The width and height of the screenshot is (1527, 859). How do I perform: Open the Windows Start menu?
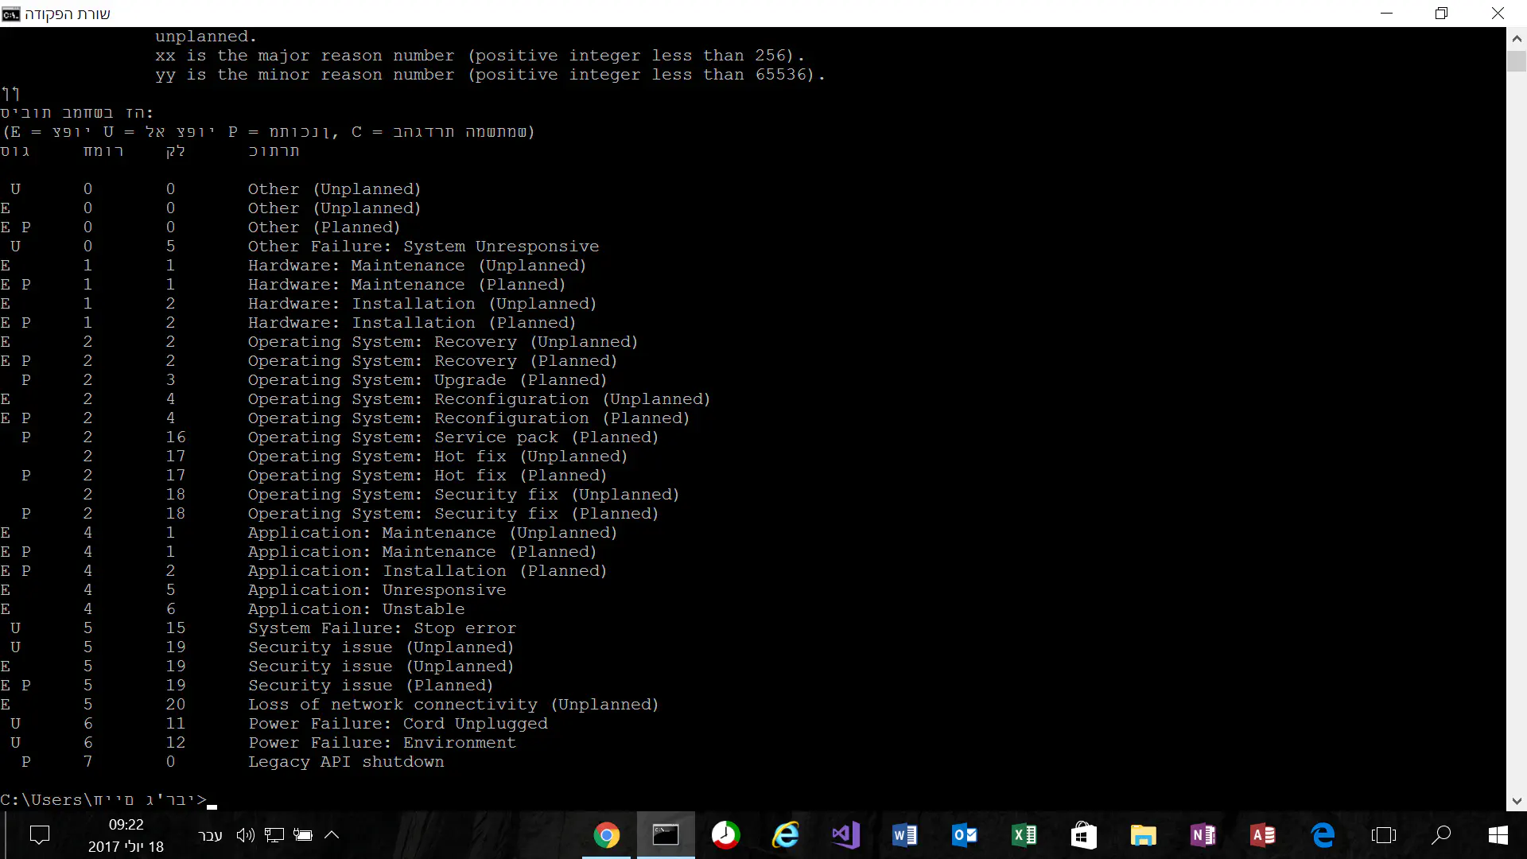1498,835
